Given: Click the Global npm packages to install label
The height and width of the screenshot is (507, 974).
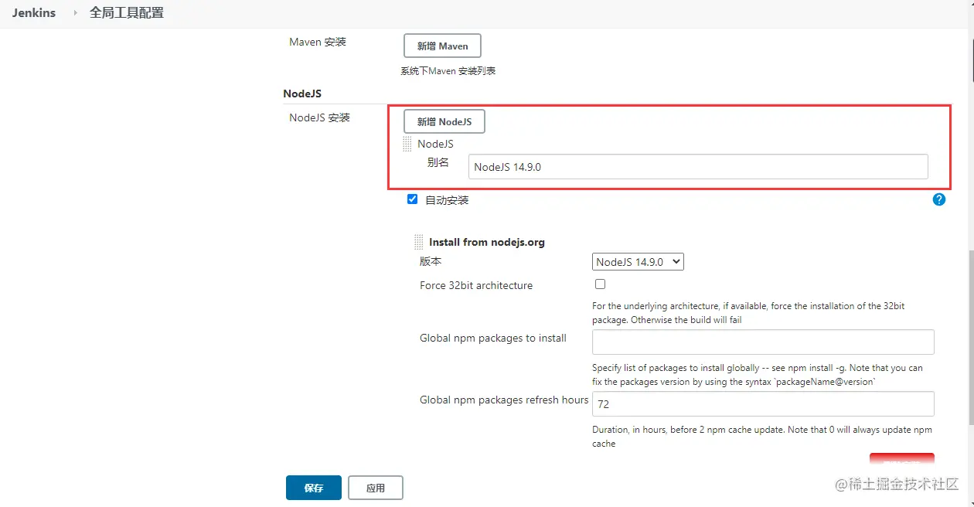Looking at the screenshot, I should (x=493, y=339).
